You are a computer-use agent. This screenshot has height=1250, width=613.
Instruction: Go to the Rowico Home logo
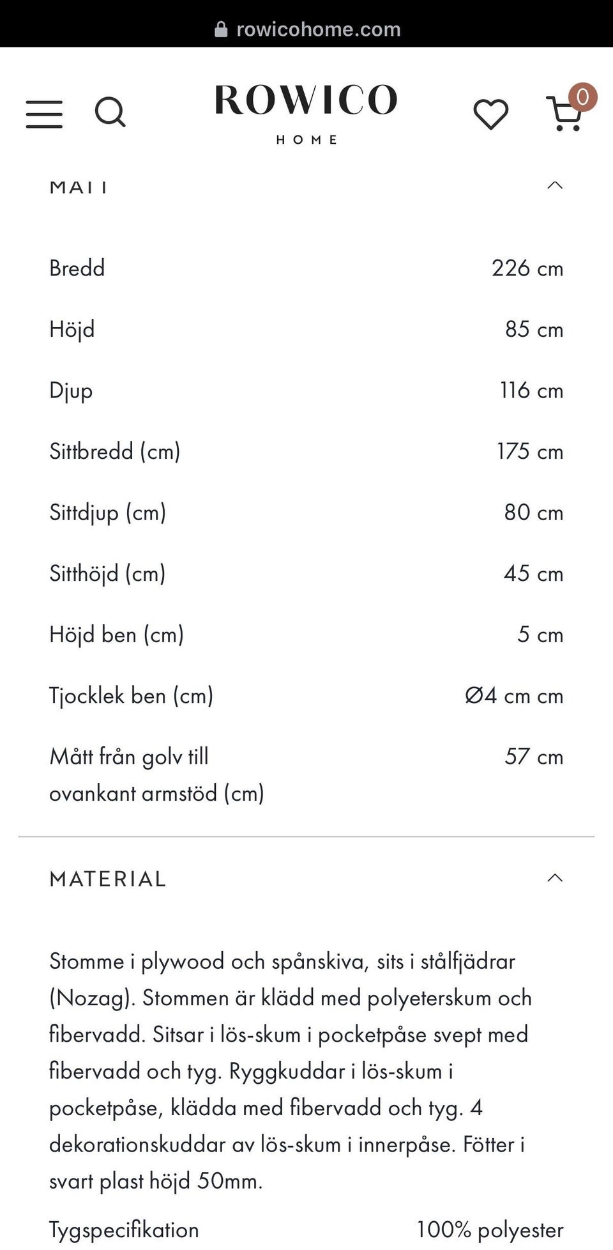306,114
